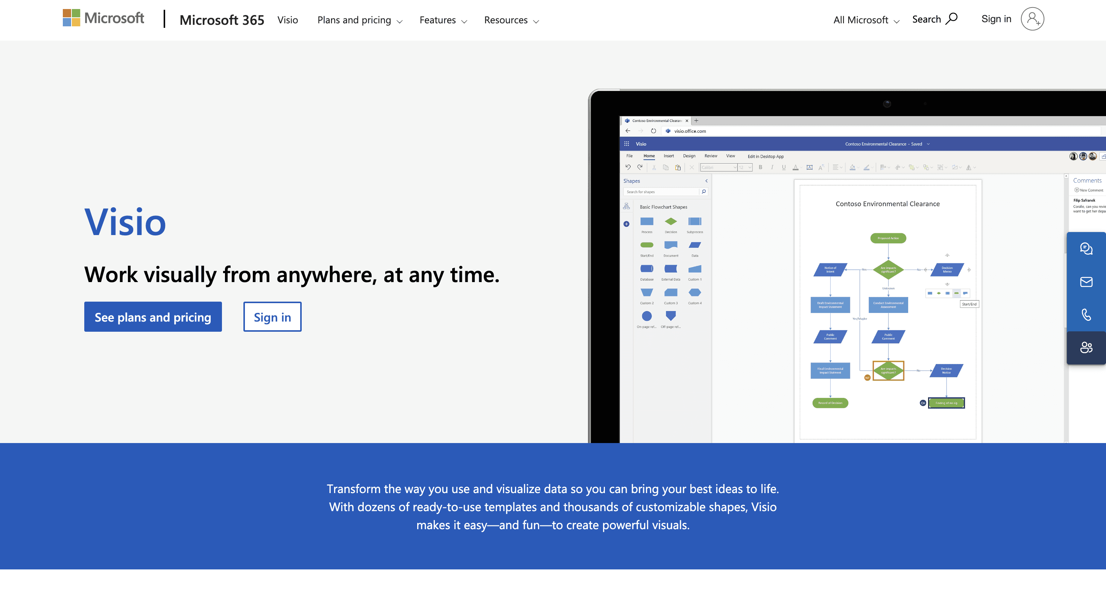
Task: Click outlined Sign in button beside See plans
Action: click(272, 317)
